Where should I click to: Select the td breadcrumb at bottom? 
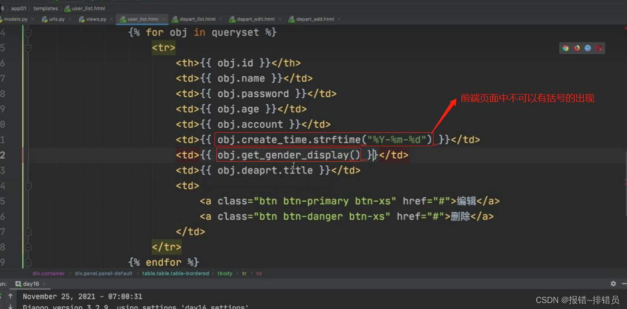point(259,273)
